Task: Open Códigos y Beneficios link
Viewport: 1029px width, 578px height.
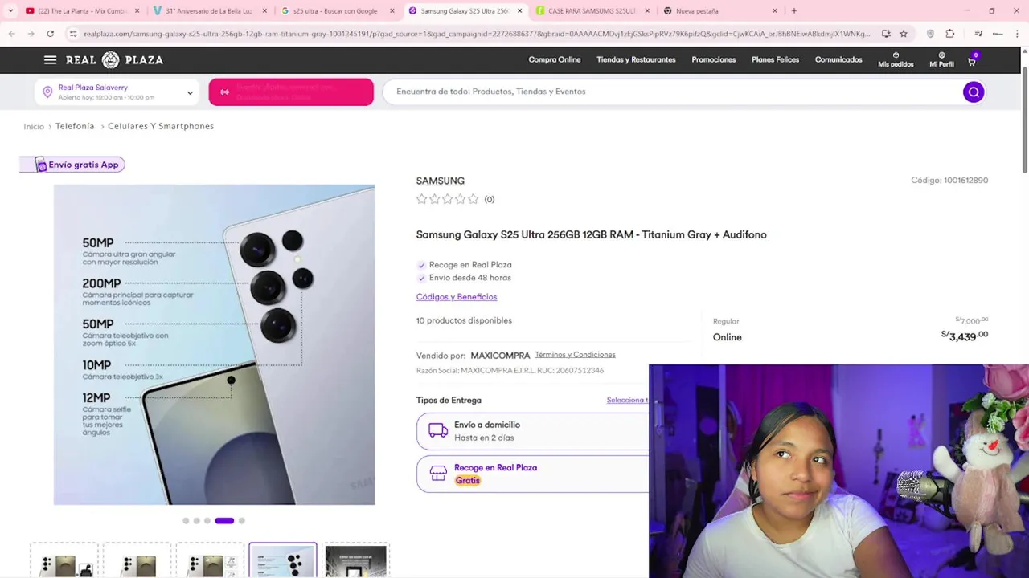Action: click(x=456, y=297)
